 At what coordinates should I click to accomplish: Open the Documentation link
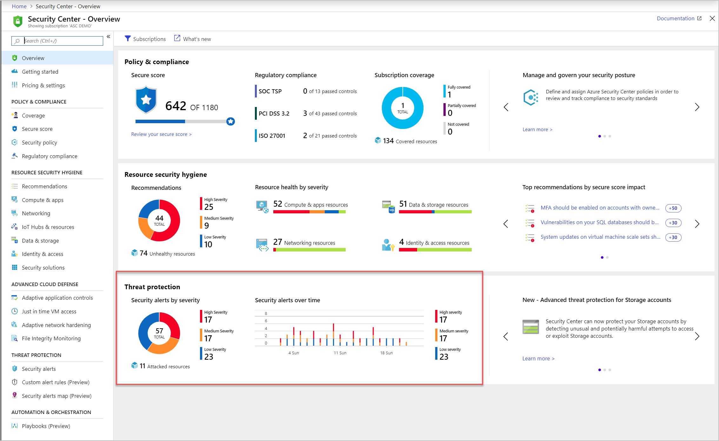click(x=679, y=18)
